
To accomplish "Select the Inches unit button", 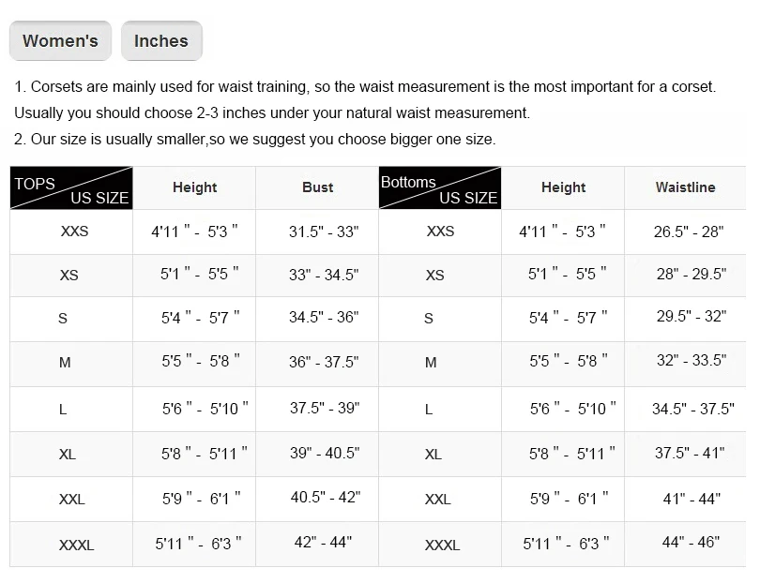I will click(161, 41).
